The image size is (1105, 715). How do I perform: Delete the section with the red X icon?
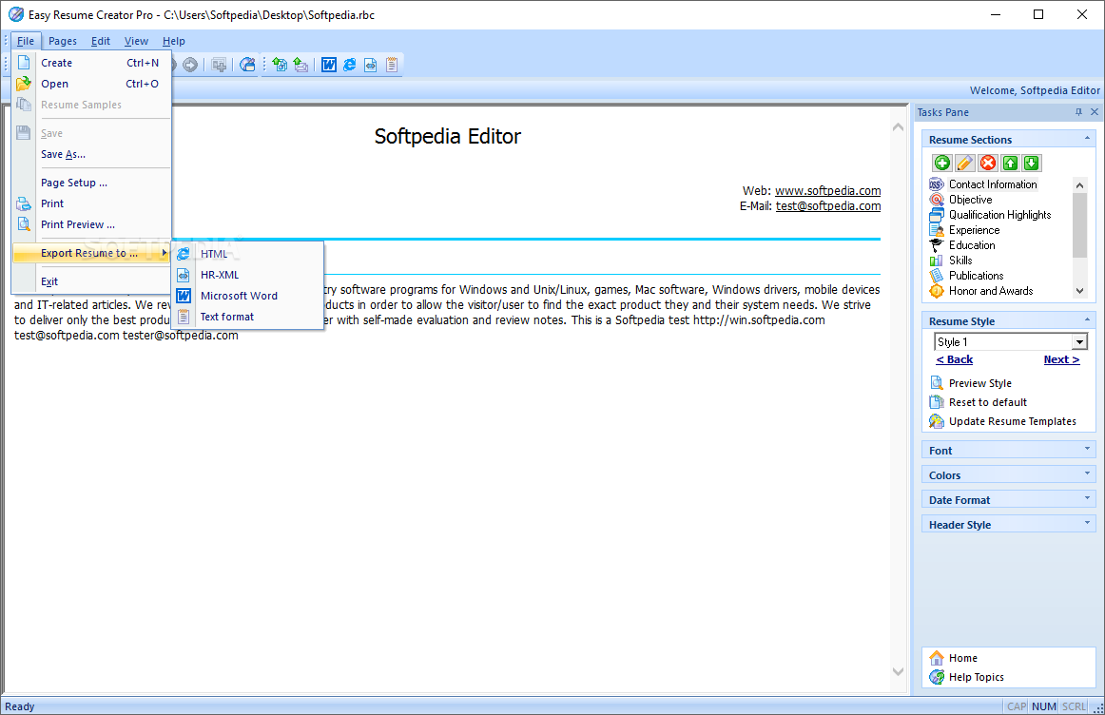[988, 163]
